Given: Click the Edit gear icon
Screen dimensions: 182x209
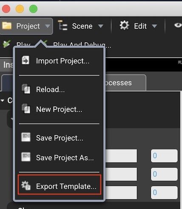Looking at the screenshot, I should coord(124,26).
